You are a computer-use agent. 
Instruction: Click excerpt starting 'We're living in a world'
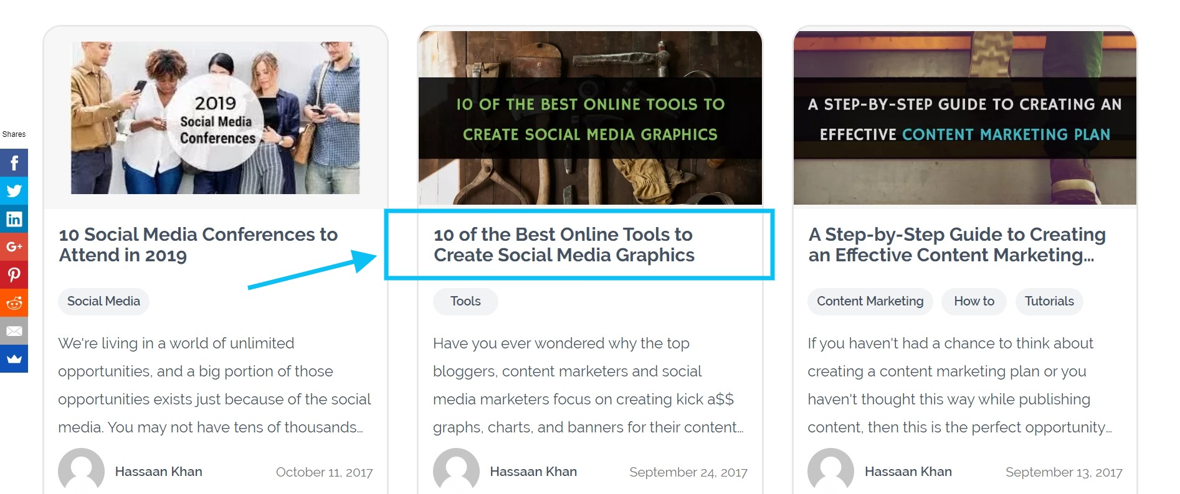[214, 385]
